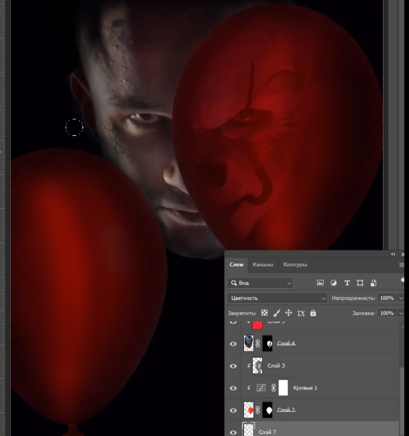Toggle visibility of Слой 7
The image size is (409, 436).
pos(233,433)
